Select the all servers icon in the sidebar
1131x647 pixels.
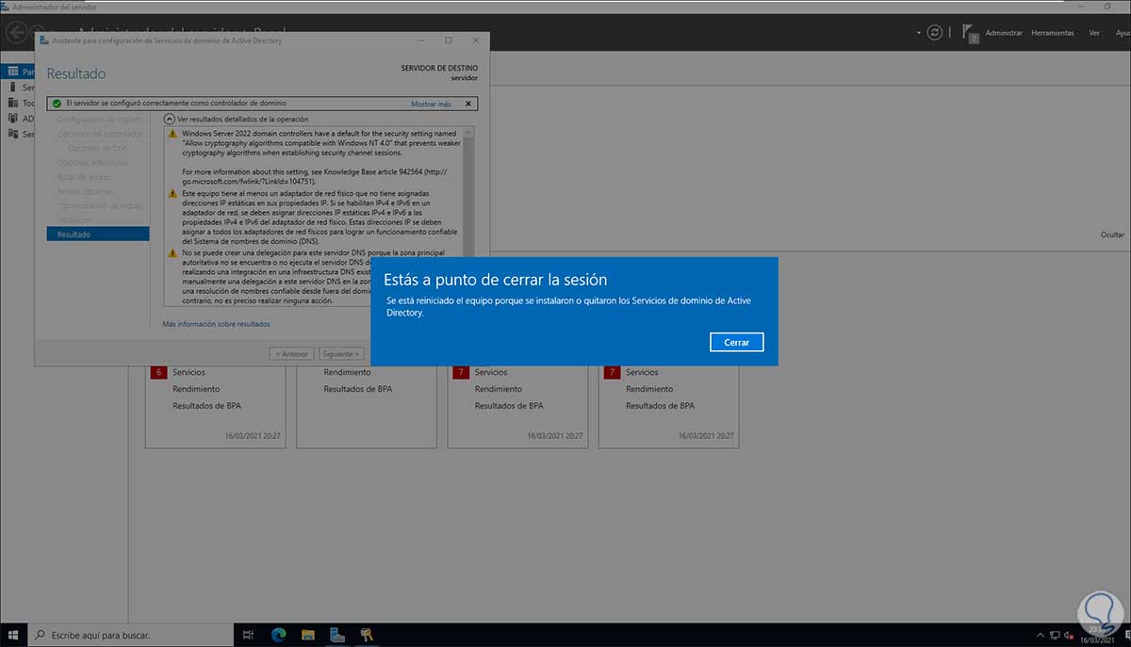[12, 103]
